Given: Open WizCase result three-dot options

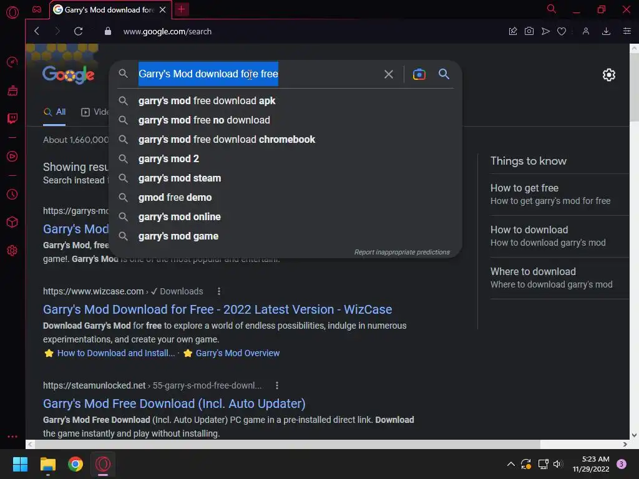Looking at the screenshot, I should (219, 291).
